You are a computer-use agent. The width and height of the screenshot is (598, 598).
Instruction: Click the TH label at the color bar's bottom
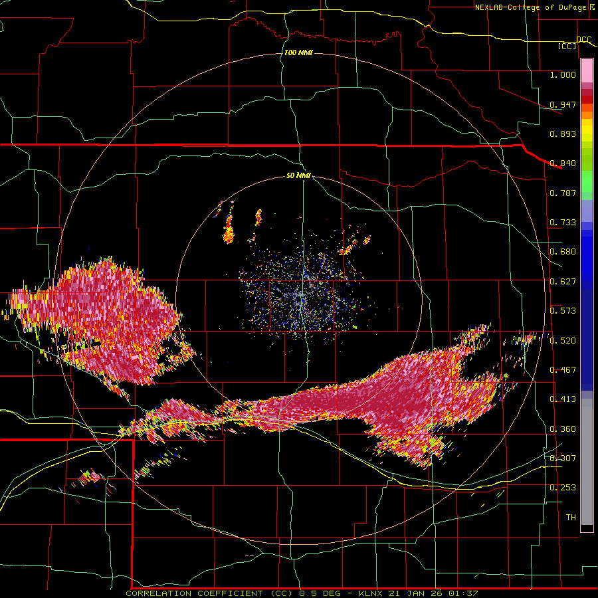pyautogui.click(x=571, y=518)
